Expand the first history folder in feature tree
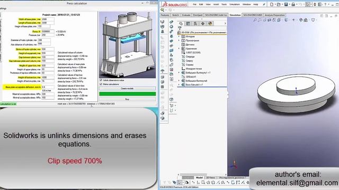Screen dimensions: 339x190 click(x=179, y=36)
